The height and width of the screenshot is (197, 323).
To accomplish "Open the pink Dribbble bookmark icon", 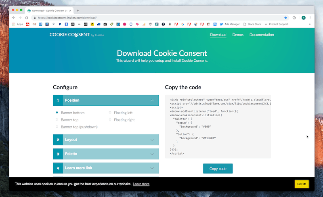I will click(x=124, y=24).
